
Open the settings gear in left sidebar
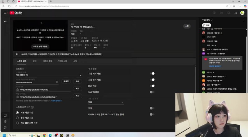click(x=5, y=121)
